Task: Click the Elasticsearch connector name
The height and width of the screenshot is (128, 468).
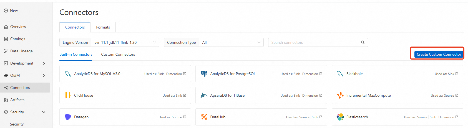Action: tap(357, 117)
